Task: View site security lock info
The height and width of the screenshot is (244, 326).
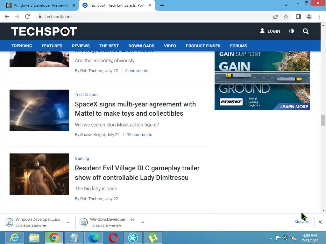Action: [40, 17]
